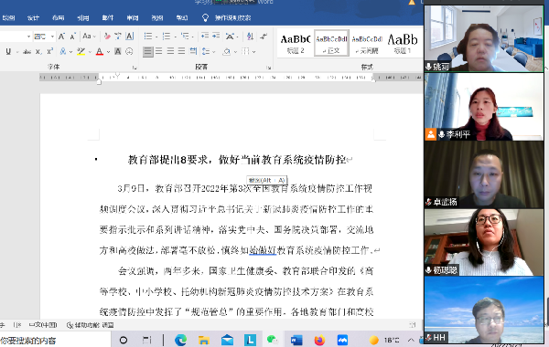The image size is (549, 347).
Task: Toggle left text alignment
Action: tap(147, 51)
